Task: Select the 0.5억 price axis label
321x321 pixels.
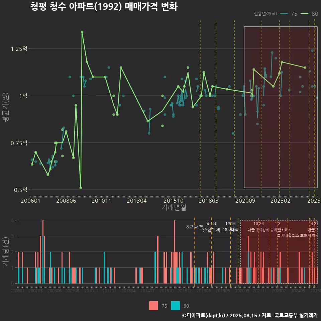Action: 20,190
